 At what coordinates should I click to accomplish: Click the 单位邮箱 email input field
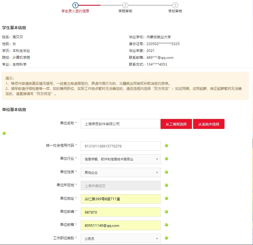coord(120,225)
